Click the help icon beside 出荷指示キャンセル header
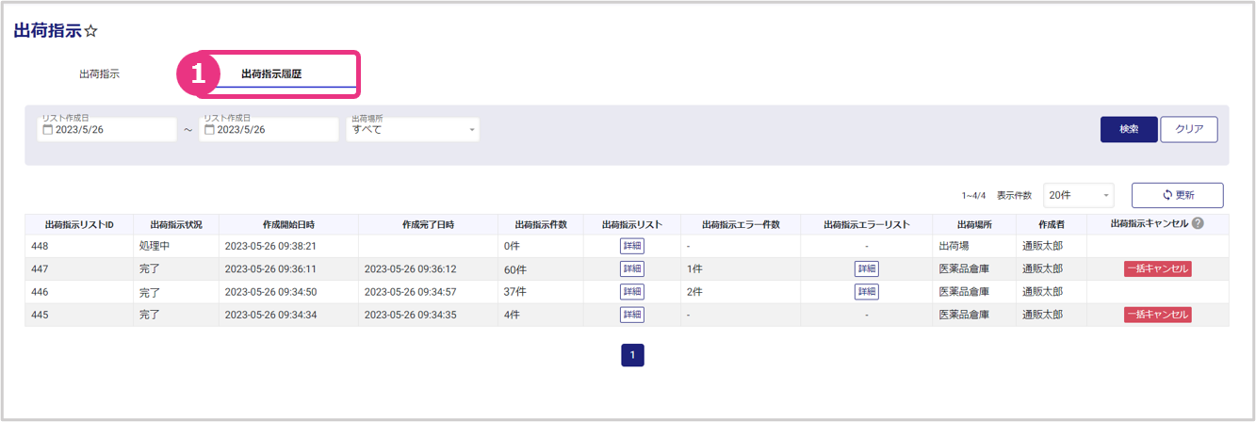The image size is (1256, 422). (x=1198, y=224)
